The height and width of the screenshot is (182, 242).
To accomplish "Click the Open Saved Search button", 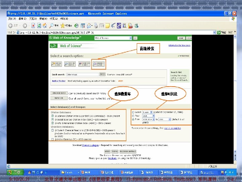I will pos(59,93).
